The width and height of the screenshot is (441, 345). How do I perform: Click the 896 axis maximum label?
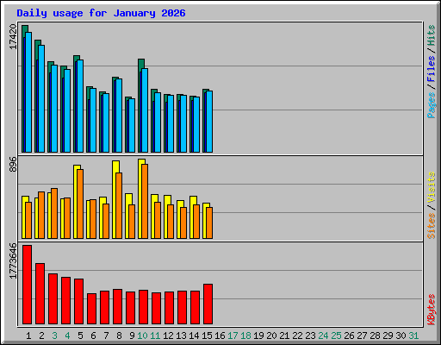point(13,164)
